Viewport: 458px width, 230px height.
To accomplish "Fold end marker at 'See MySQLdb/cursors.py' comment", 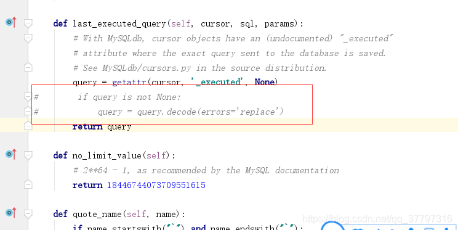I will pos(28,67).
